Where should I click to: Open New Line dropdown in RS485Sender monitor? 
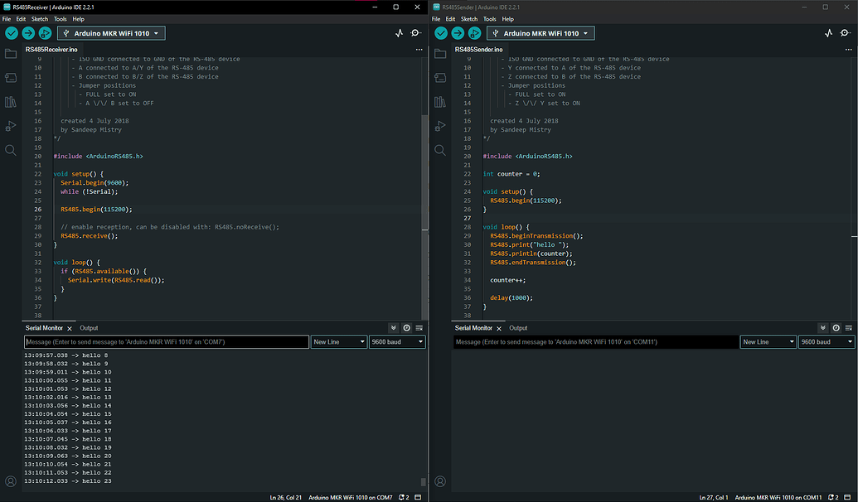[768, 341]
